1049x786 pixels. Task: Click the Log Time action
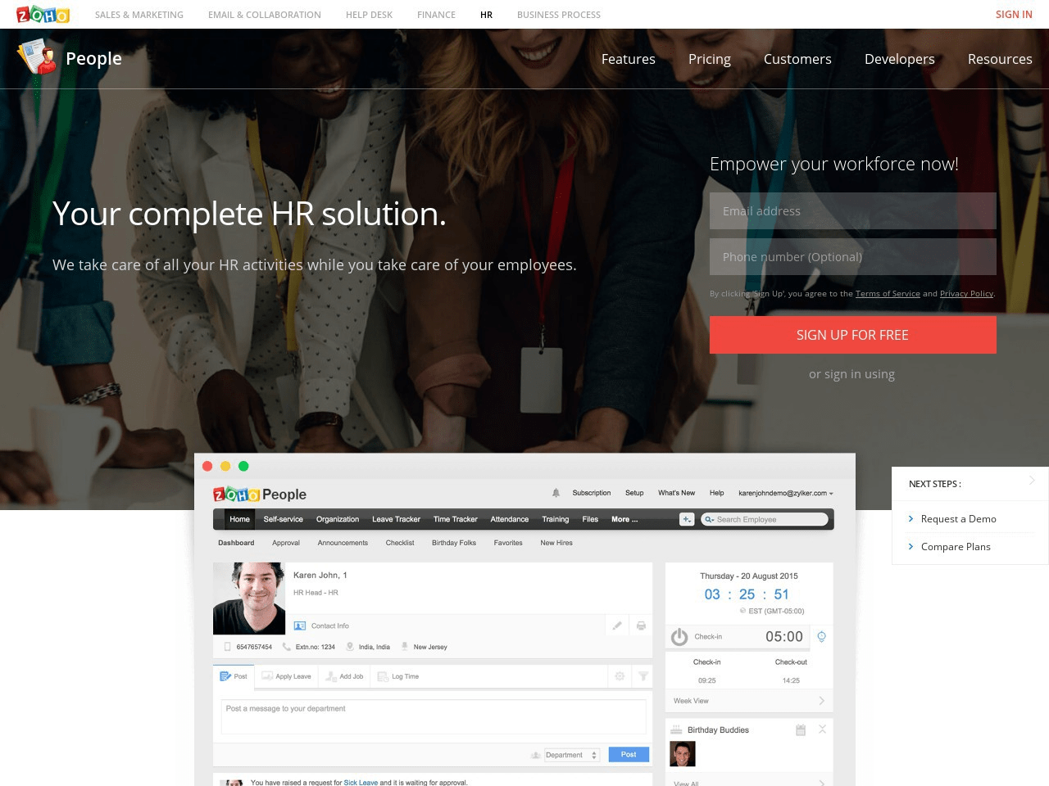coord(398,676)
